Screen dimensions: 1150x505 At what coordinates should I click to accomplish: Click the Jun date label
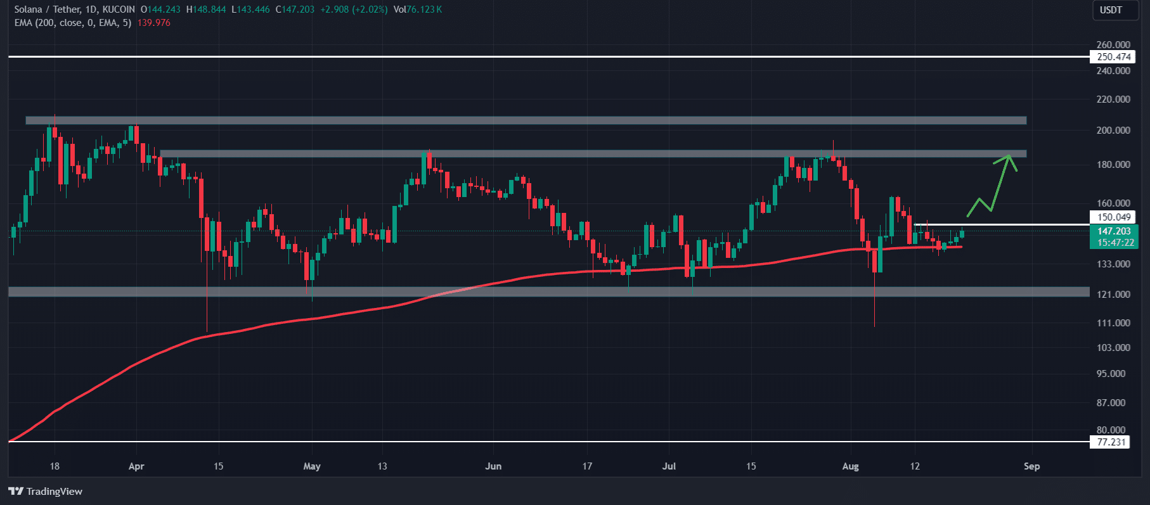[x=493, y=466]
